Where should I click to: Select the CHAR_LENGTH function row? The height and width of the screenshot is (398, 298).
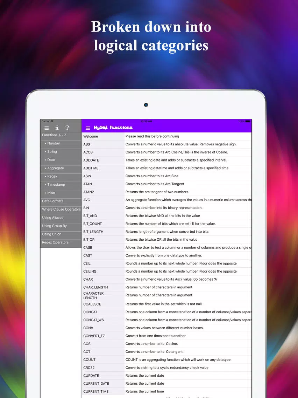(166, 287)
